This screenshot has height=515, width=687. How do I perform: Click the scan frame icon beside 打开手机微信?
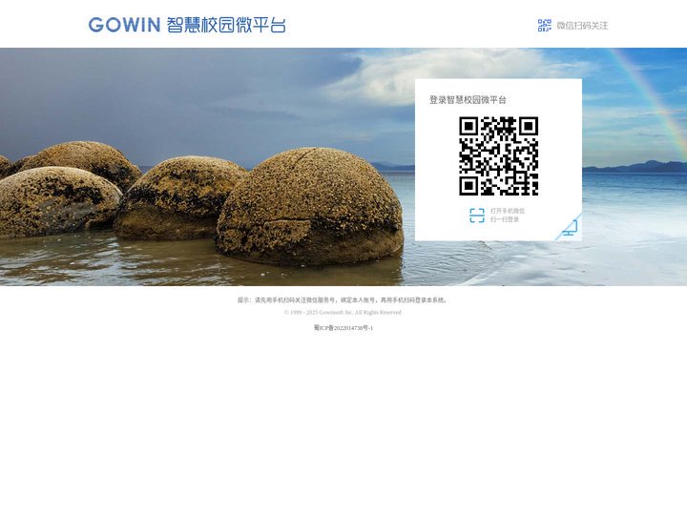point(477,215)
